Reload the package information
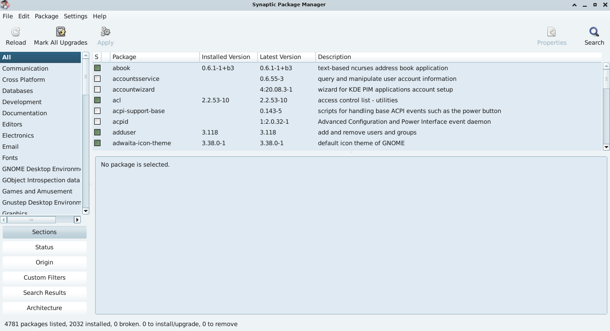The image size is (610, 331). (x=16, y=36)
